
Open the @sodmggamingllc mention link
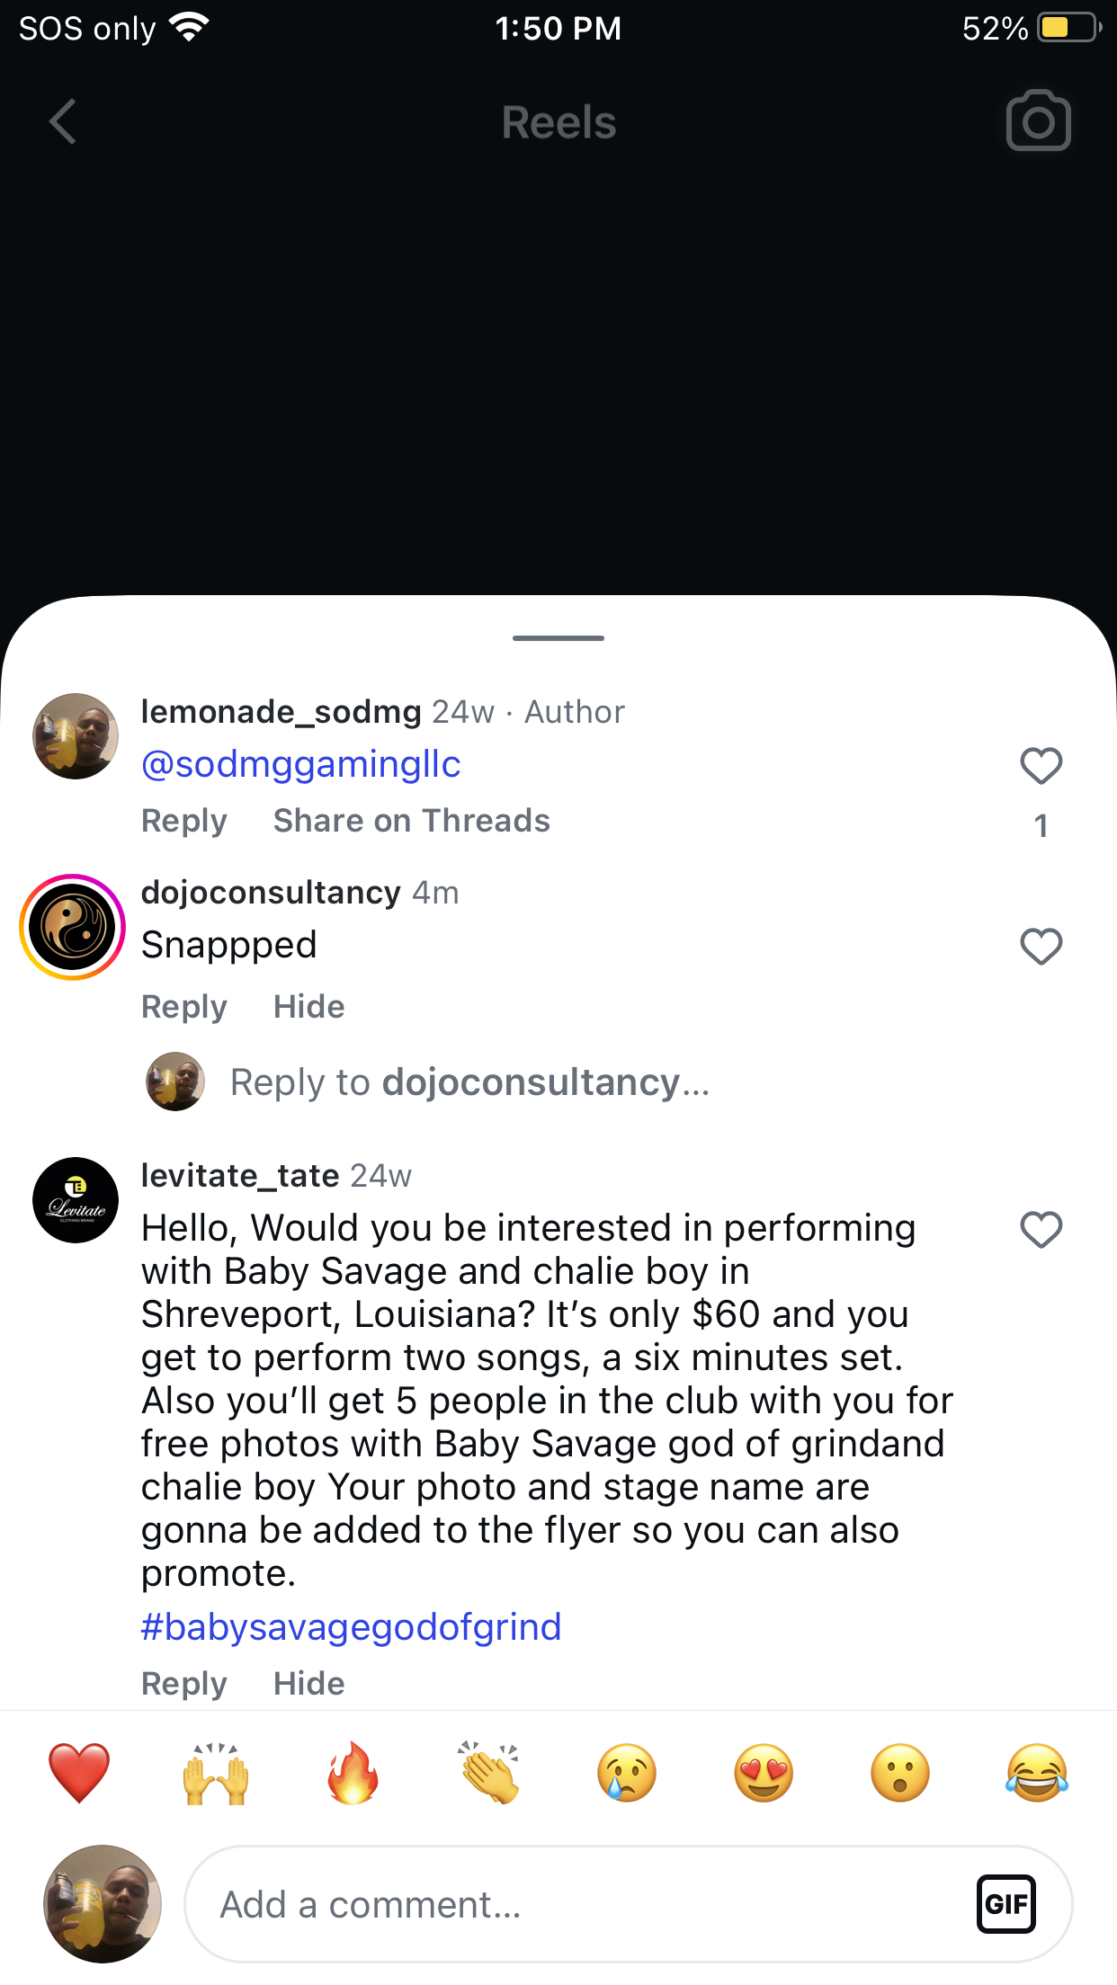[301, 764]
